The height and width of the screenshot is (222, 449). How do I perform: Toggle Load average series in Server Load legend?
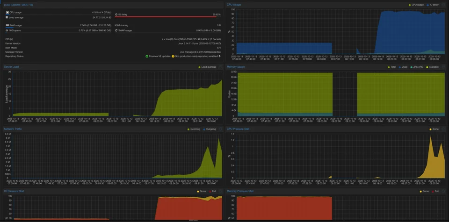pyautogui.click(x=207, y=67)
